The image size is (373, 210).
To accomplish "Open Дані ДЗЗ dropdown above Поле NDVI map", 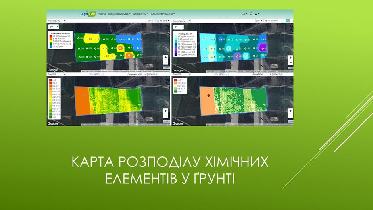I will tap(181, 74).
